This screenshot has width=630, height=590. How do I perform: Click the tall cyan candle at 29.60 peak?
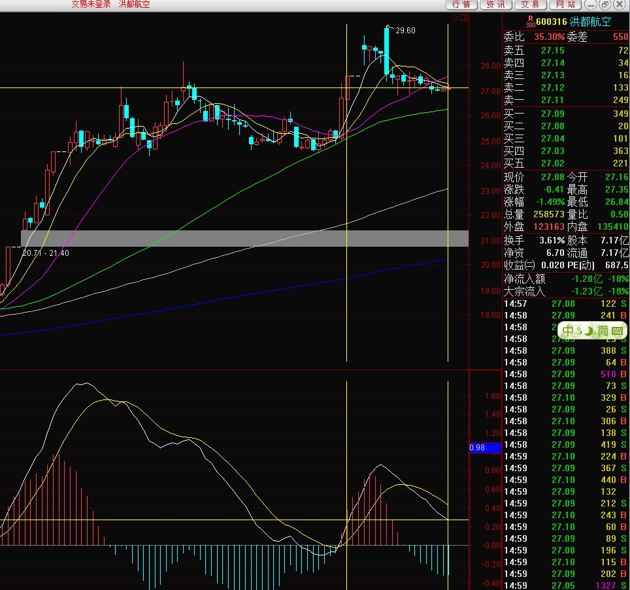coord(386,50)
